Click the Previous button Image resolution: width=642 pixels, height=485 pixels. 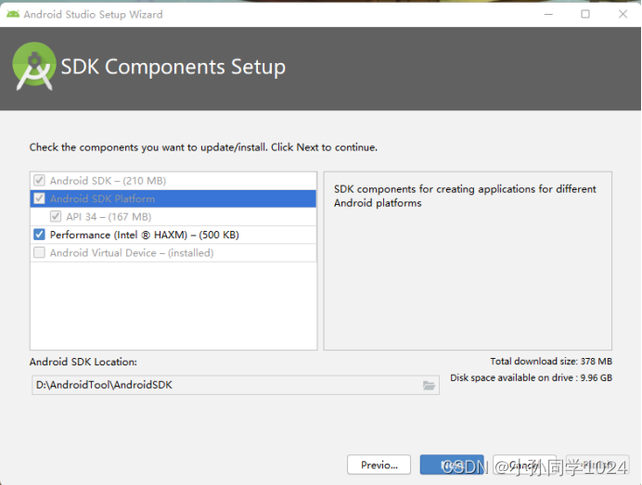tap(379, 465)
